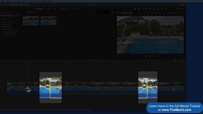The image size is (203, 114).
Task: Click speed slider handle on right highlighted clip
Action: point(145,79)
